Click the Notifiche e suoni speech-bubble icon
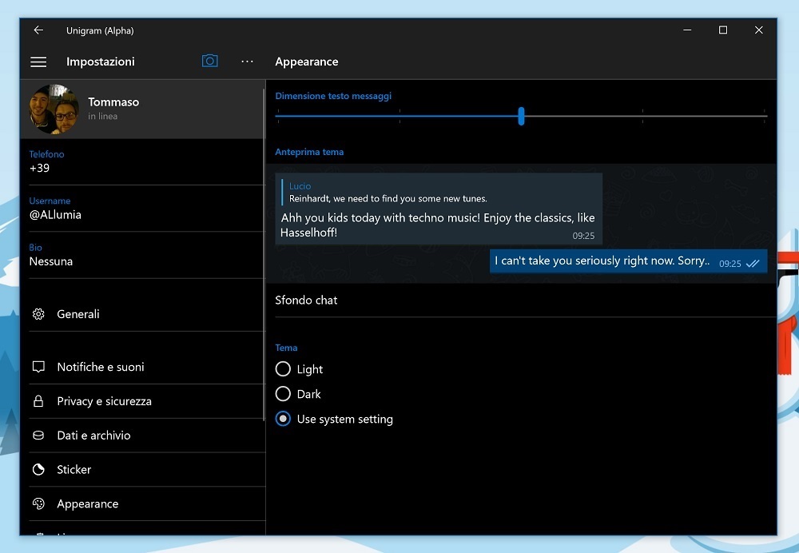The width and height of the screenshot is (799, 553). point(38,367)
